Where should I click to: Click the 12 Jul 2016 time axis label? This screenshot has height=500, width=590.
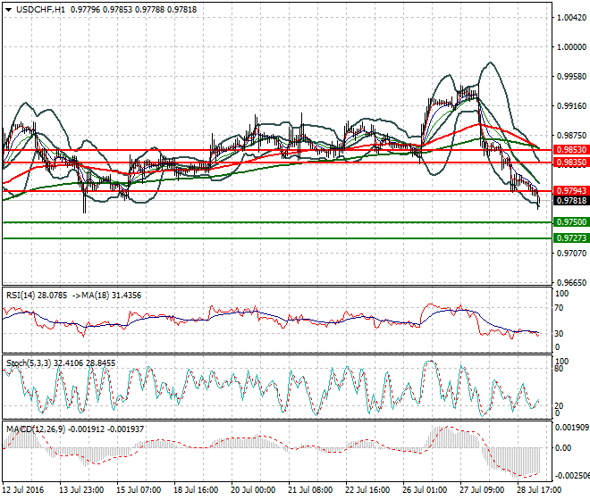pyautogui.click(x=23, y=490)
